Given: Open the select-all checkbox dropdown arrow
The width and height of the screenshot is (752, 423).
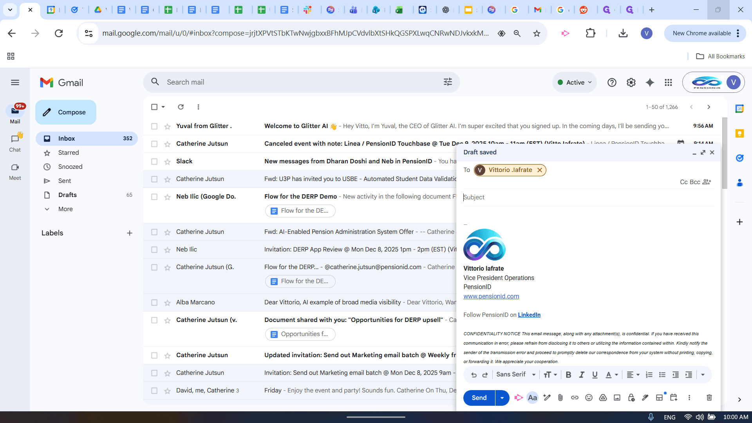Looking at the screenshot, I should (x=163, y=107).
